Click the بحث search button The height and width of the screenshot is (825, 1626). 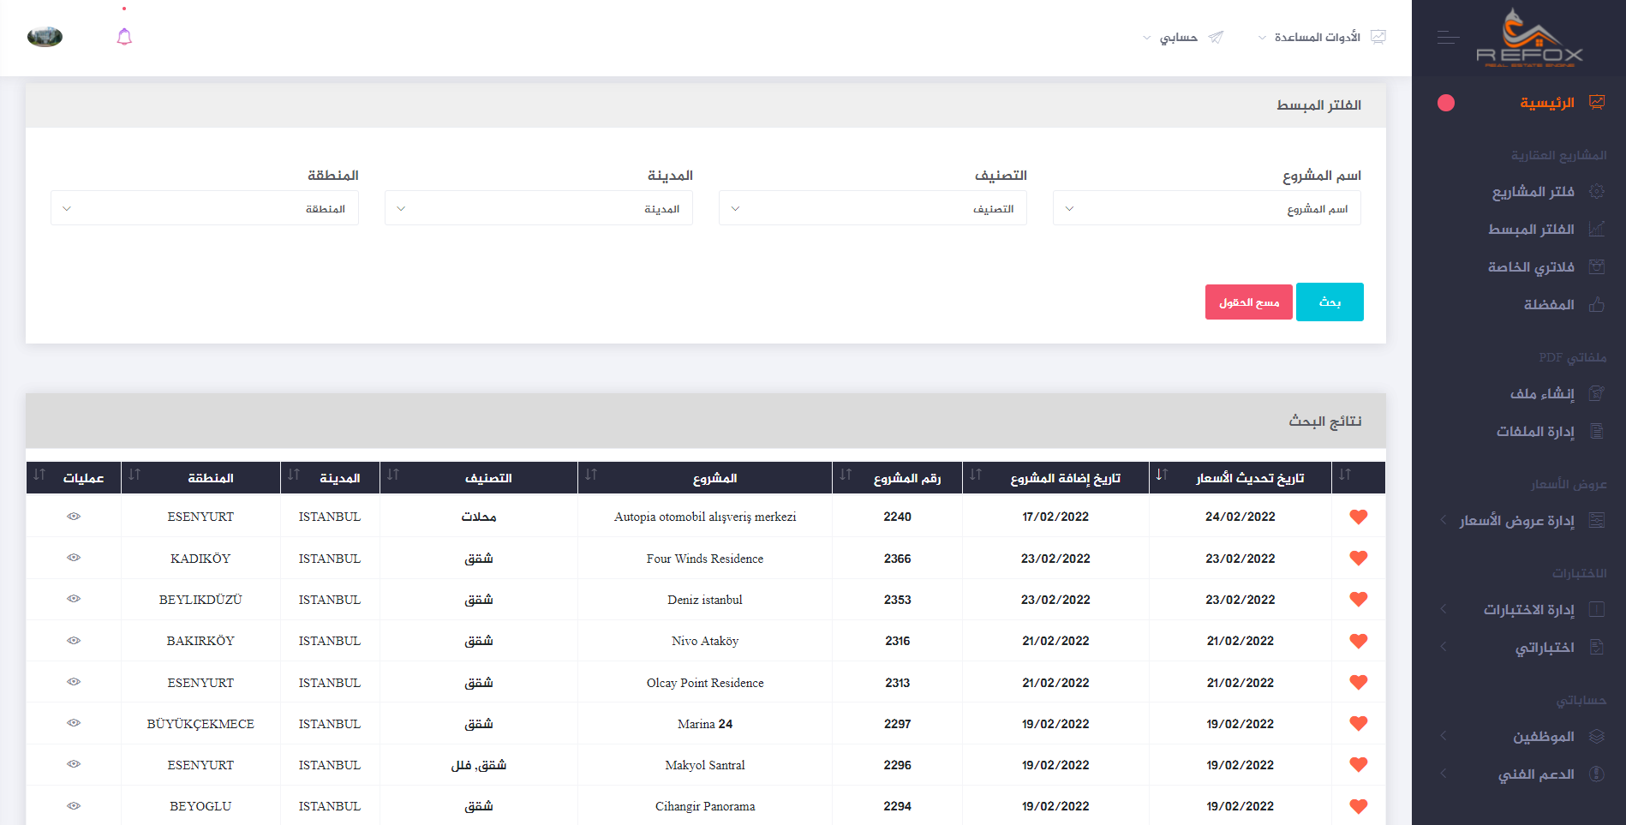pyautogui.click(x=1329, y=302)
